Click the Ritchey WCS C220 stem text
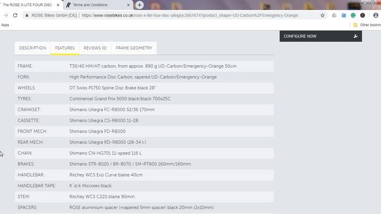The image size is (381, 214). pyautogui.click(x=102, y=197)
